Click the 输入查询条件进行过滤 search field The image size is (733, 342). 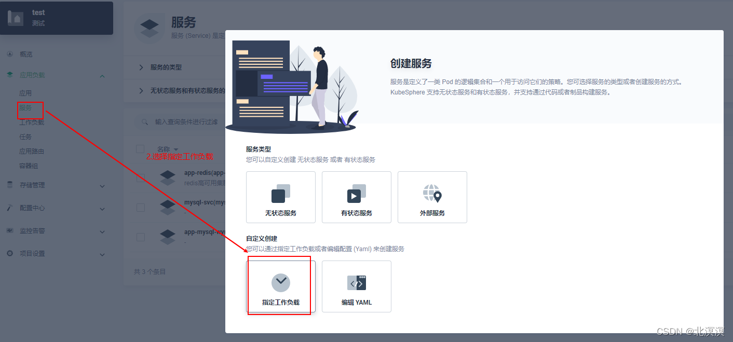179,121
